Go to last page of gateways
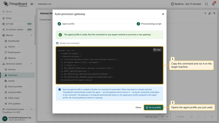This screenshot has width=219, height=123. pos(212,117)
